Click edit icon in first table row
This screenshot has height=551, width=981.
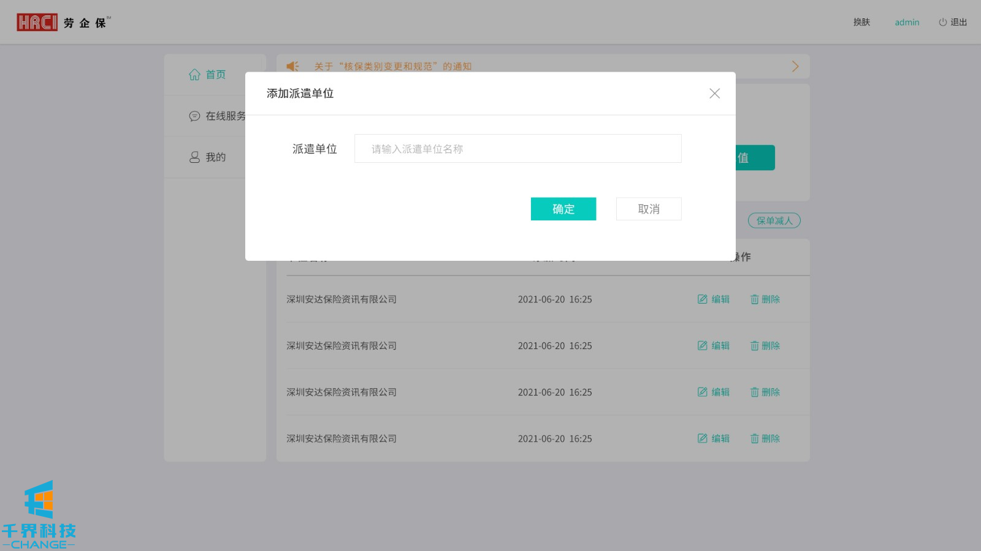point(703,299)
